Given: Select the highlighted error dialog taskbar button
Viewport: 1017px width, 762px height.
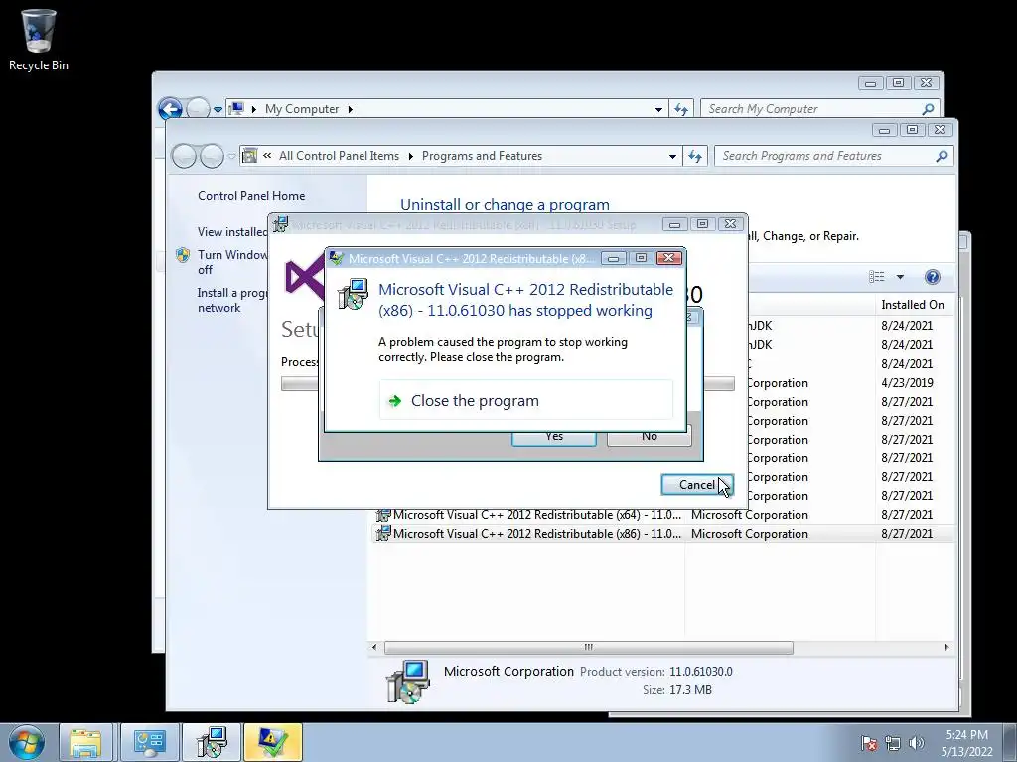Looking at the screenshot, I should point(273,742).
